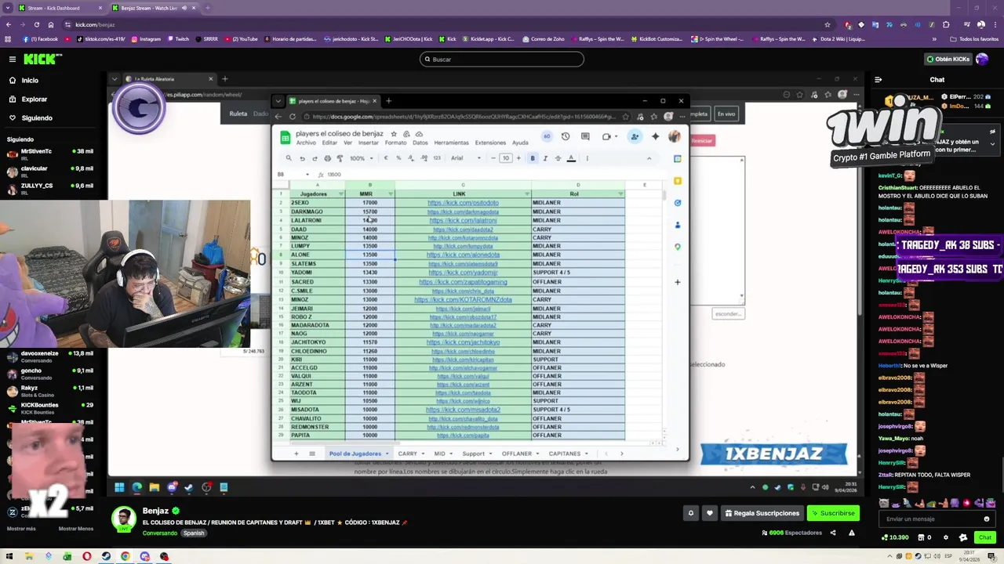The image size is (1004, 564).
Task: Open Arial font dropdown
Action: [464, 158]
